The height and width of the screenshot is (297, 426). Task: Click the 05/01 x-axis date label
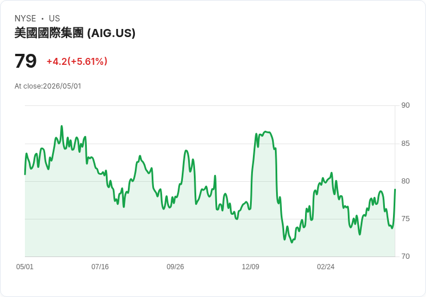coord(25,267)
